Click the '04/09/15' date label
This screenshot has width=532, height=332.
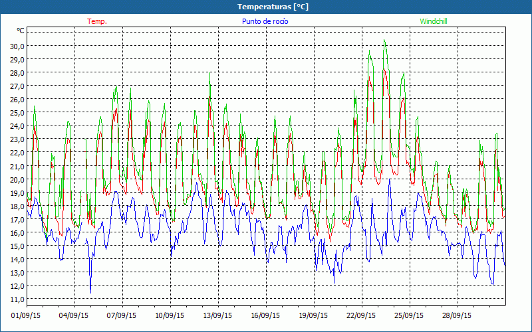coord(74,316)
